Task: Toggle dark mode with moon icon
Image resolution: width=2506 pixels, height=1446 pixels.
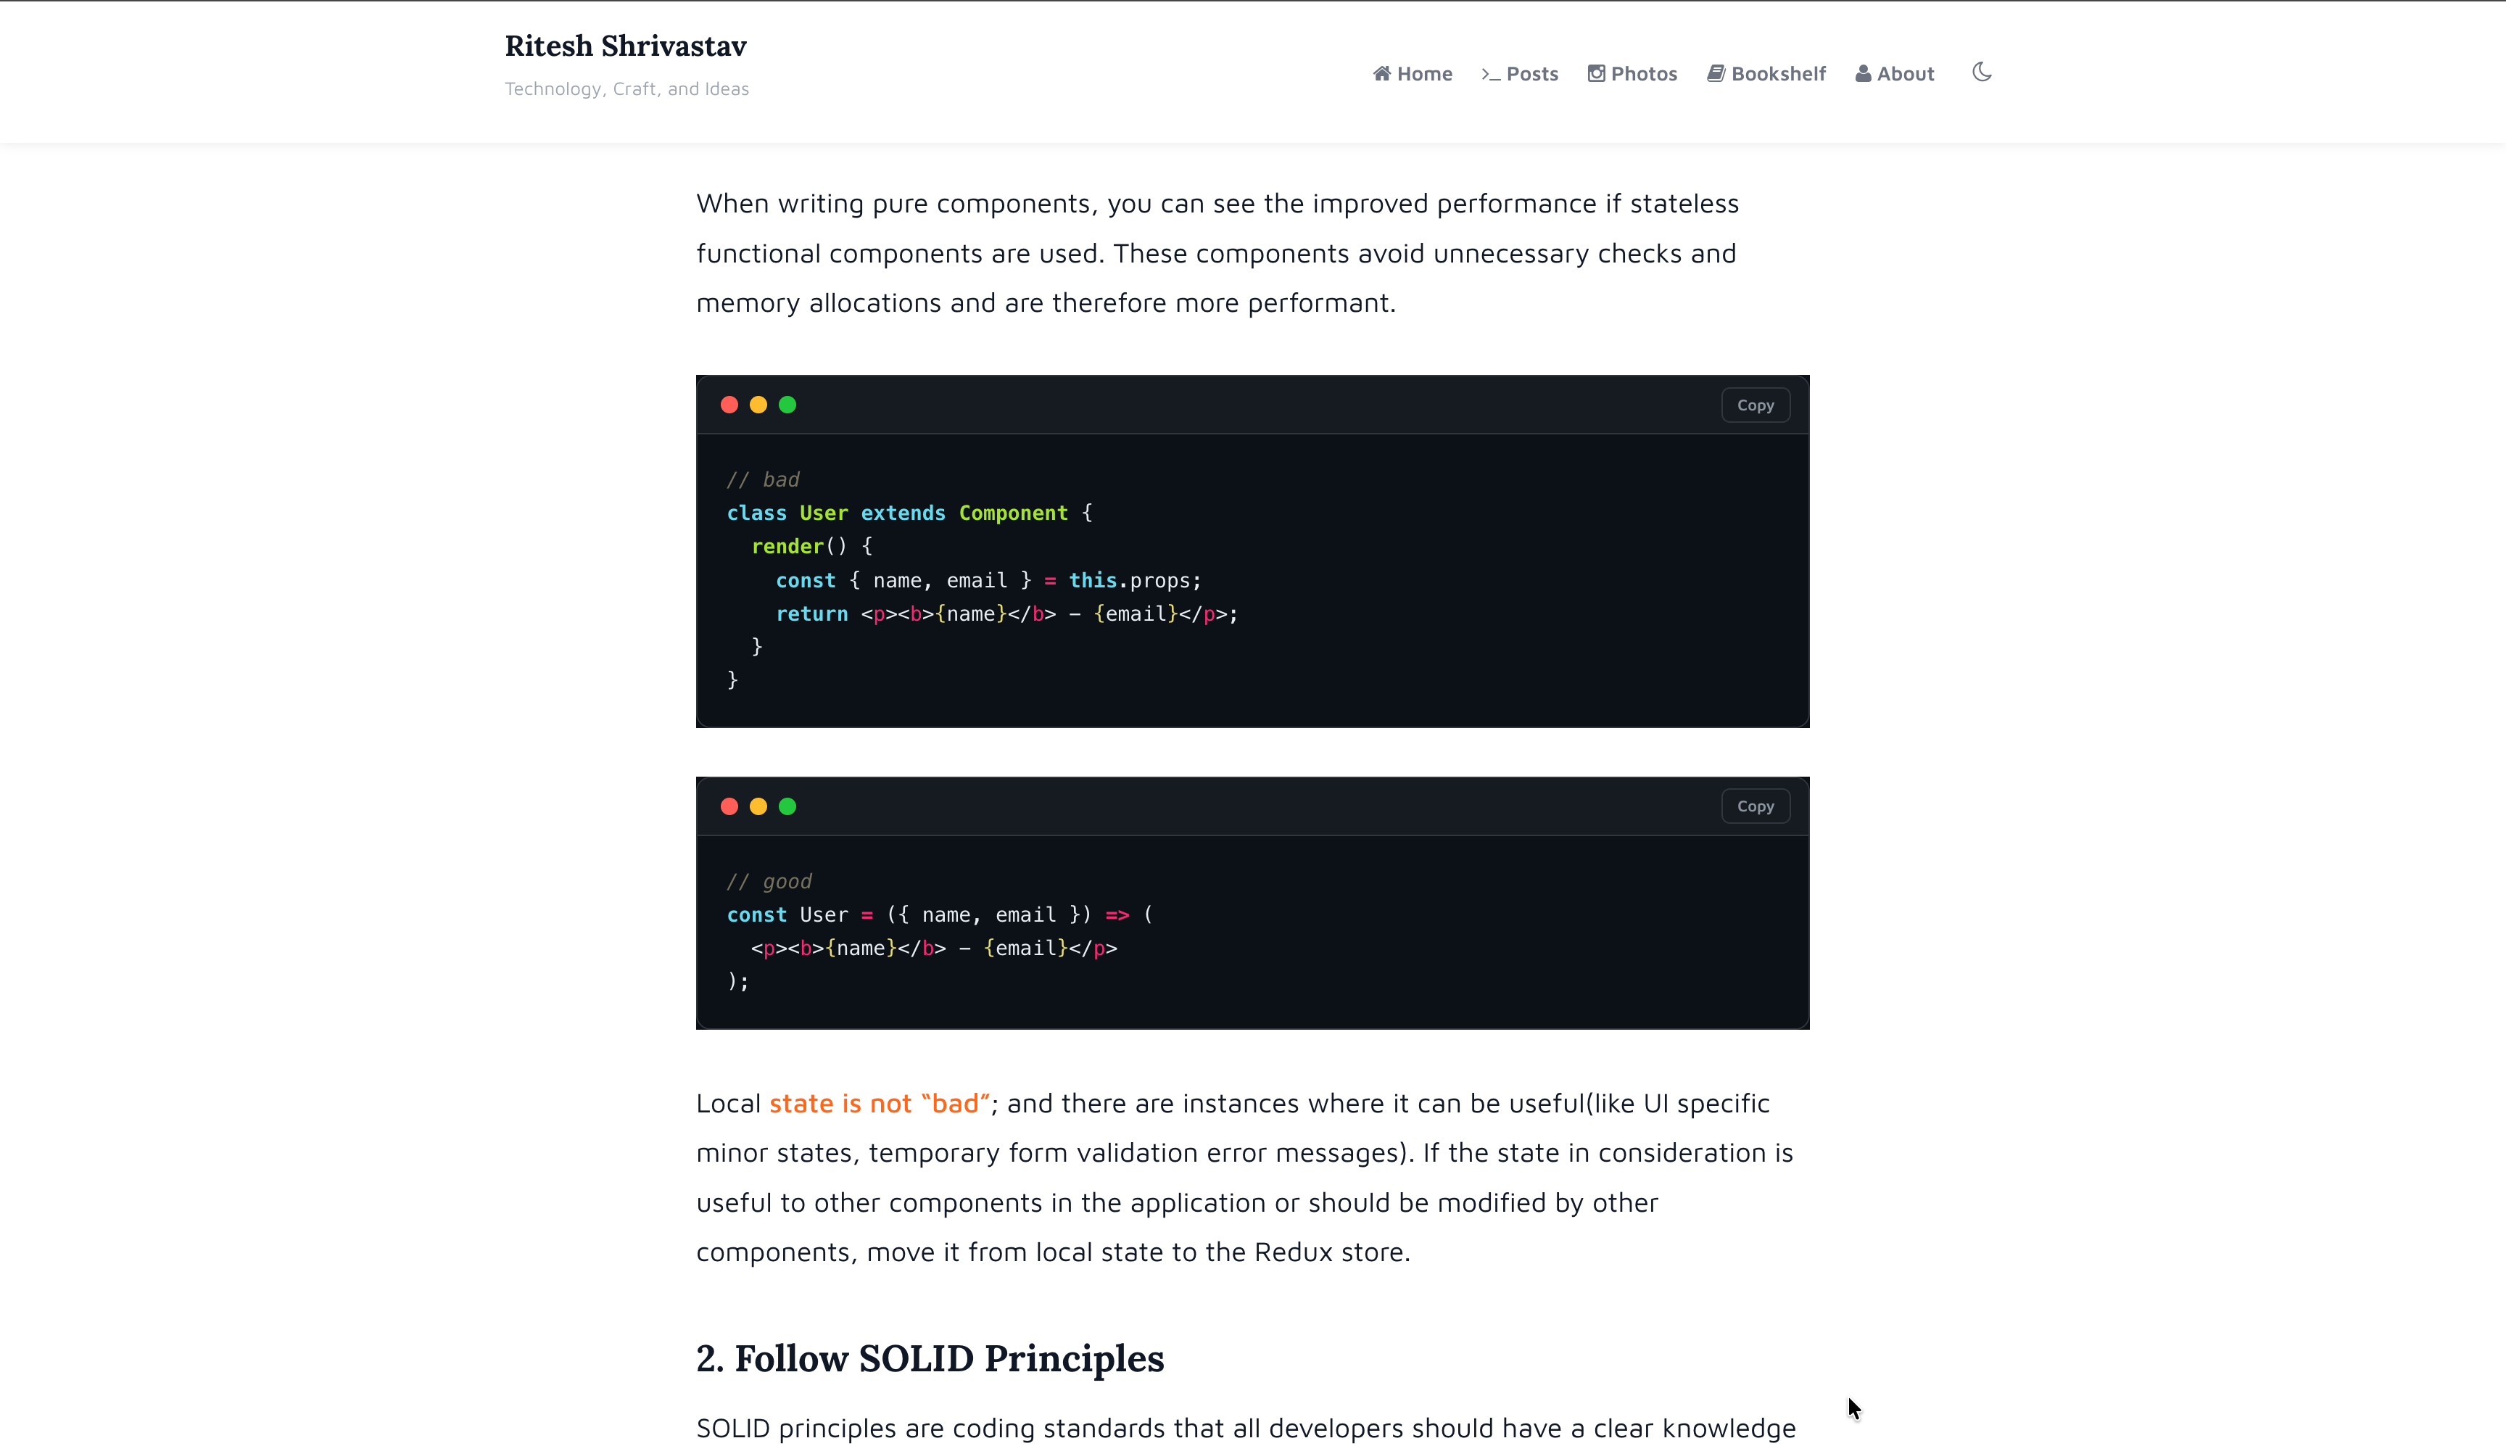Action: pos(1981,73)
